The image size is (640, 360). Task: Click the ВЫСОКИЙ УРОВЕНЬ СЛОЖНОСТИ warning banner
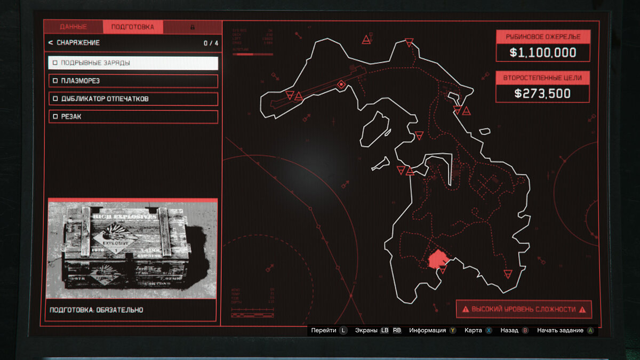coord(524,309)
